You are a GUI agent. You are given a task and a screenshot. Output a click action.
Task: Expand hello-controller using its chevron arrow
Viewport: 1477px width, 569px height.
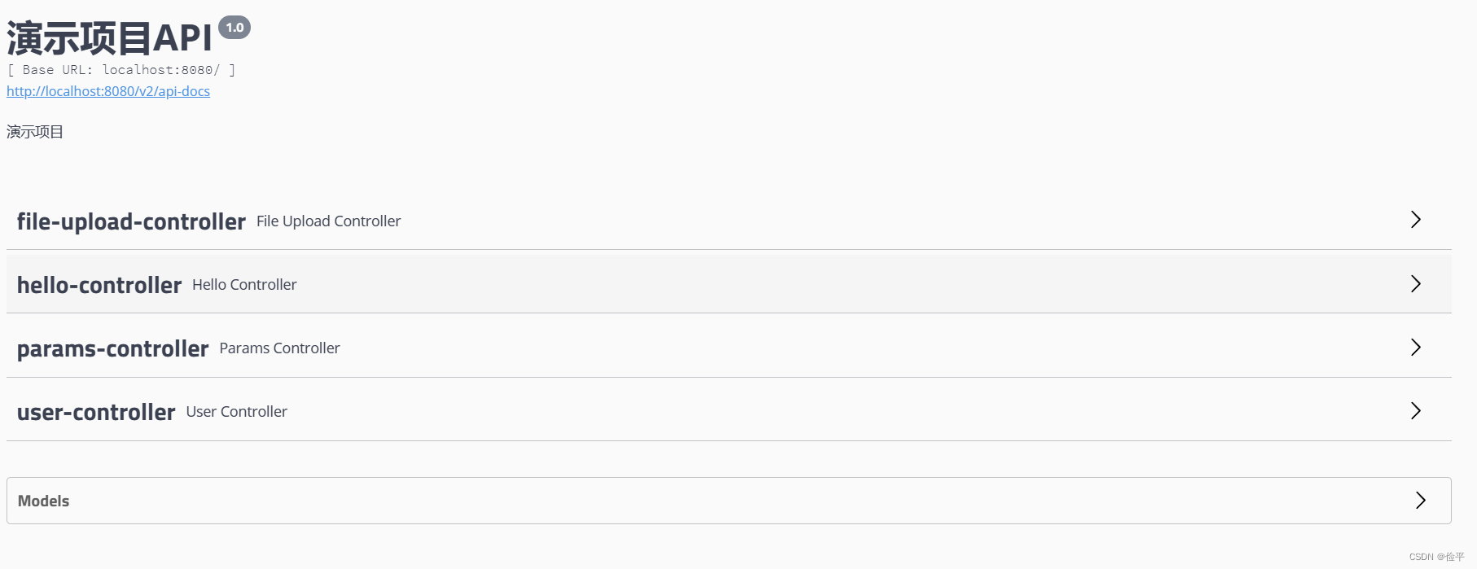(x=1416, y=283)
